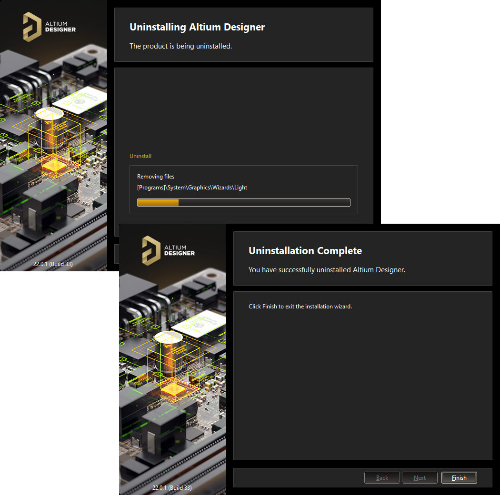Click the orange "Uninstall" section label
Screen dimensions: 500x495
click(140, 156)
